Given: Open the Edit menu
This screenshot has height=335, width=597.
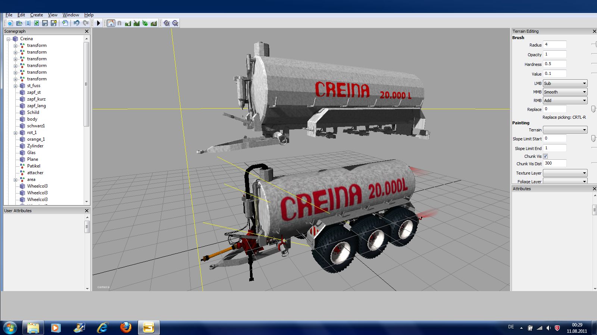Looking at the screenshot, I should pos(21,15).
